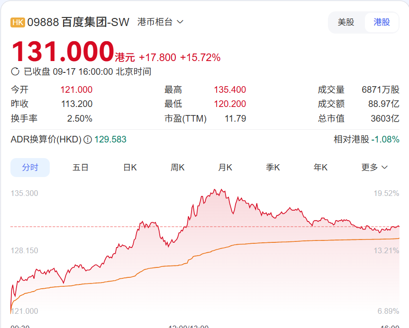This screenshot has height=328, width=409.
Task: Click the 相对港股 -1.08% text
Action: coord(366,139)
